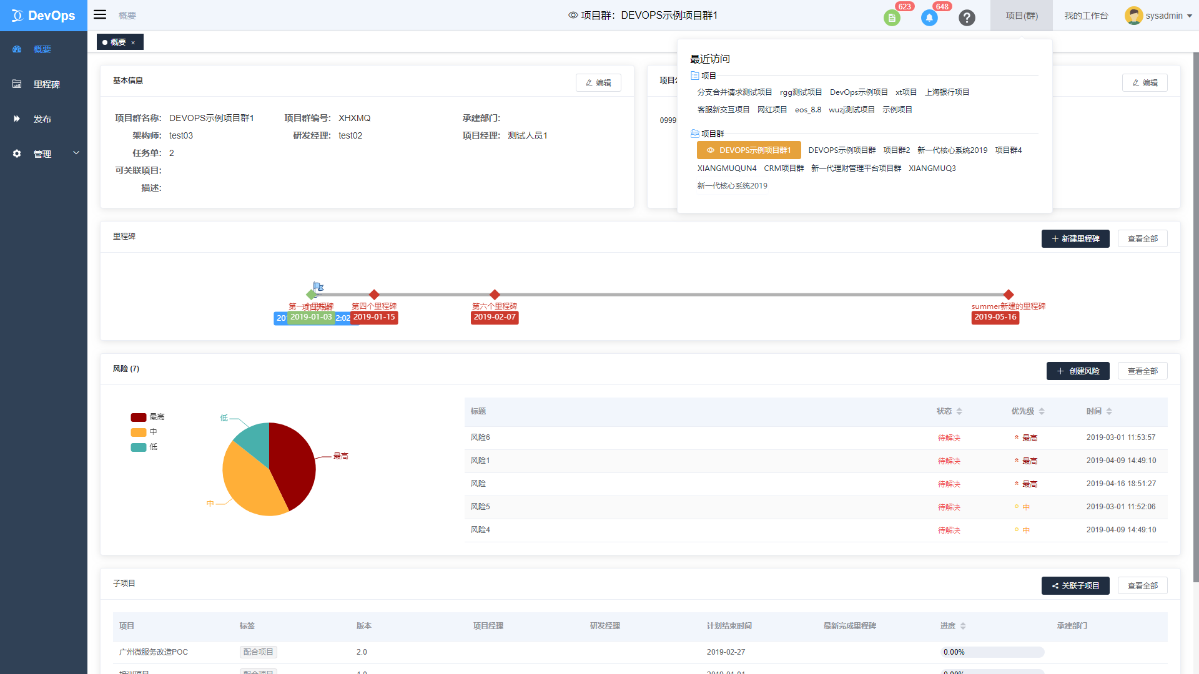Click 查看全部 in the 风险 panel
1199x674 pixels.
[x=1143, y=371]
